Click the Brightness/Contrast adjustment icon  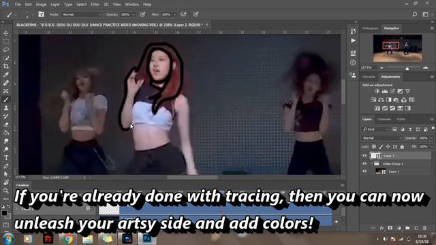pos(377,91)
